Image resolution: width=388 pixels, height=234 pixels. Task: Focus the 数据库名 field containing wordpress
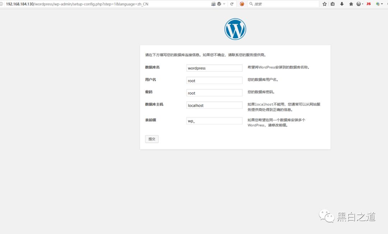pos(214,68)
